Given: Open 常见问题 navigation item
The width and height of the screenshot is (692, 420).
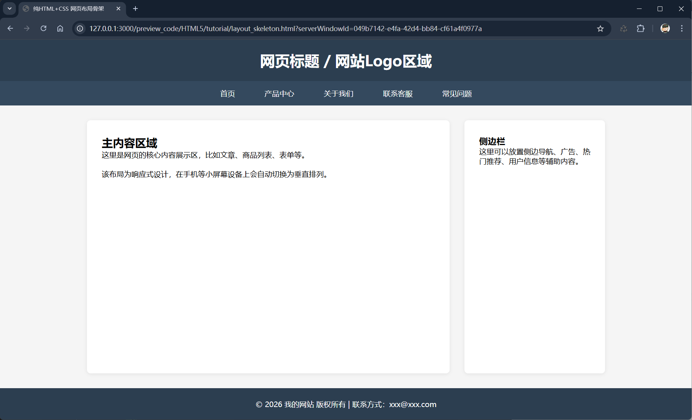Looking at the screenshot, I should pyautogui.click(x=457, y=94).
